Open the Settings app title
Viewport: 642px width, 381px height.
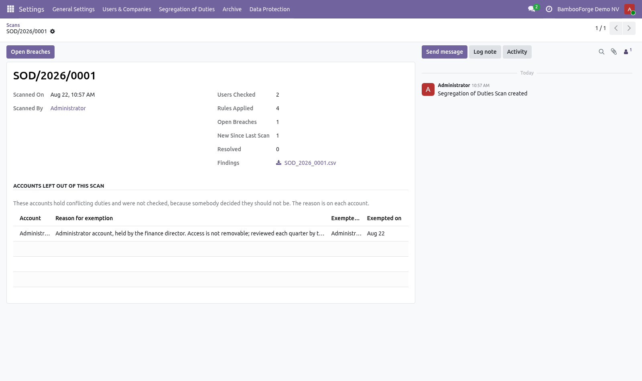click(31, 9)
